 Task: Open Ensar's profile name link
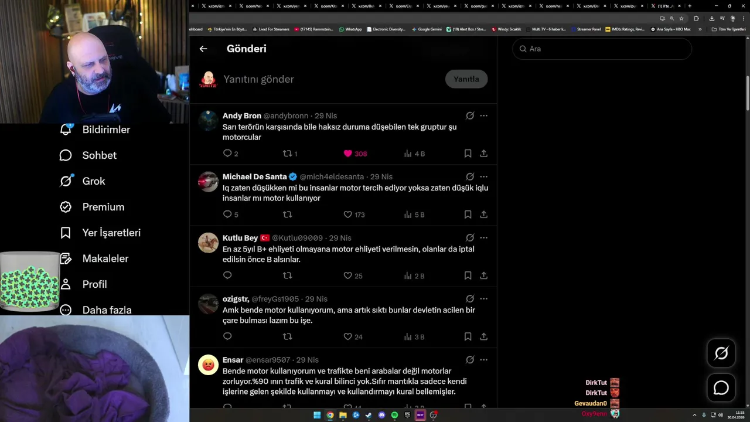coord(233,360)
